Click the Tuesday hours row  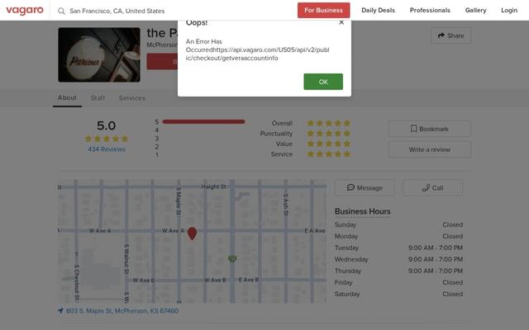(398, 247)
